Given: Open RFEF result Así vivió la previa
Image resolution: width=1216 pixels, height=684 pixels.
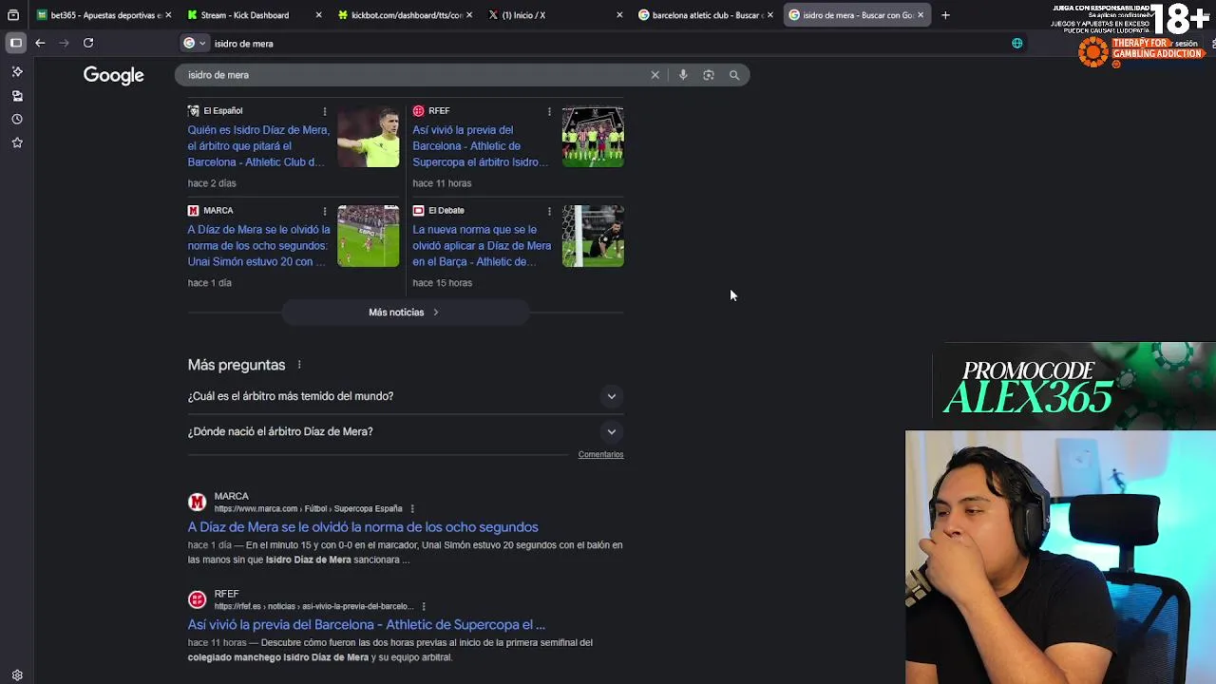Looking at the screenshot, I should (367, 625).
